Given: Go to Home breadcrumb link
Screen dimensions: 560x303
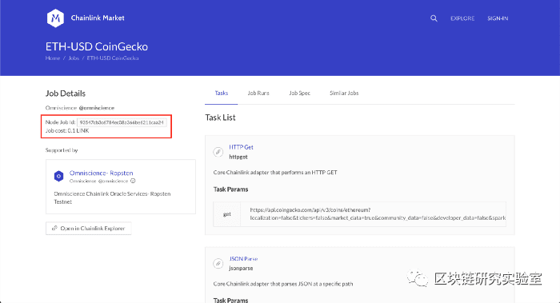Looking at the screenshot, I should 53,58.
